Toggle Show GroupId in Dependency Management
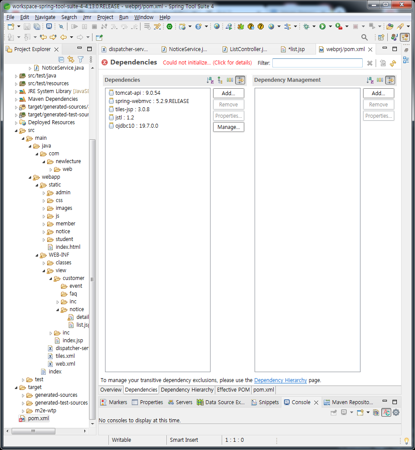Viewport: 415px width, 450px height. pos(380,80)
